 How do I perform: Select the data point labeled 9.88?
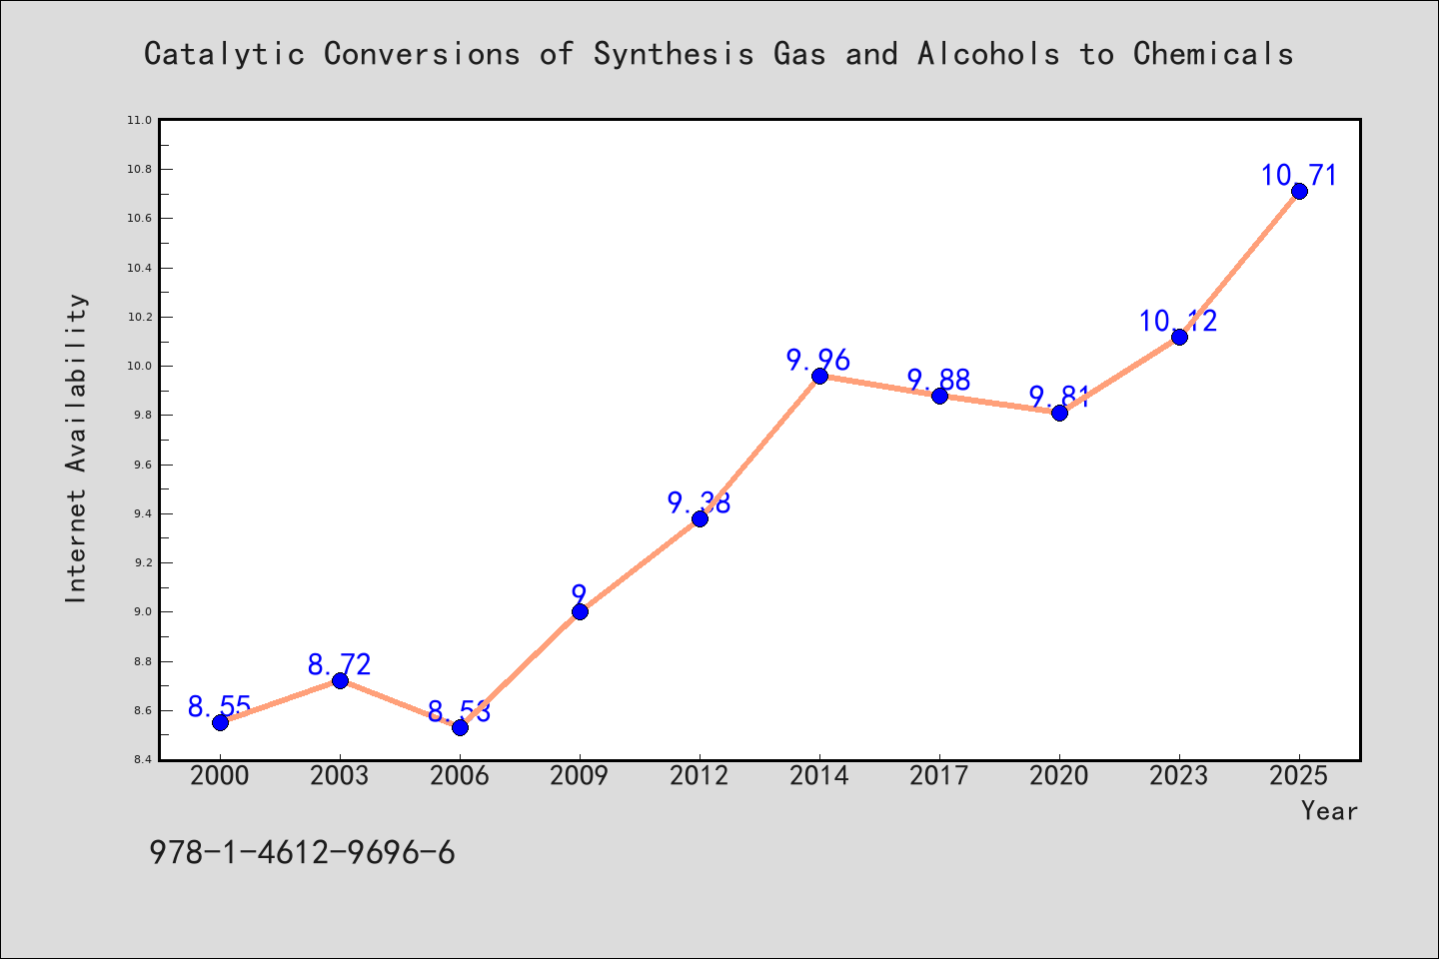(x=939, y=396)
